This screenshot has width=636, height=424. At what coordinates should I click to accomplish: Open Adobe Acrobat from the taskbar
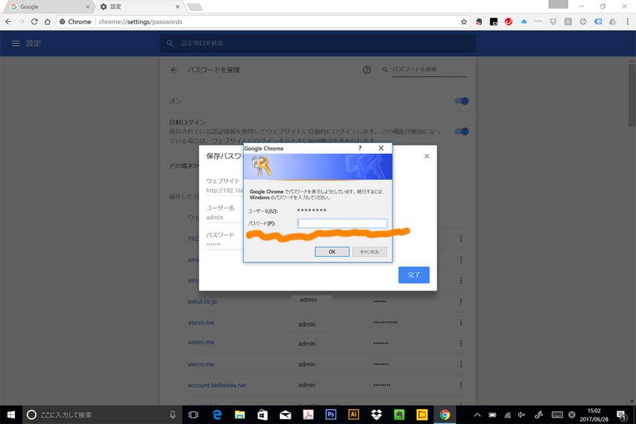308,415
